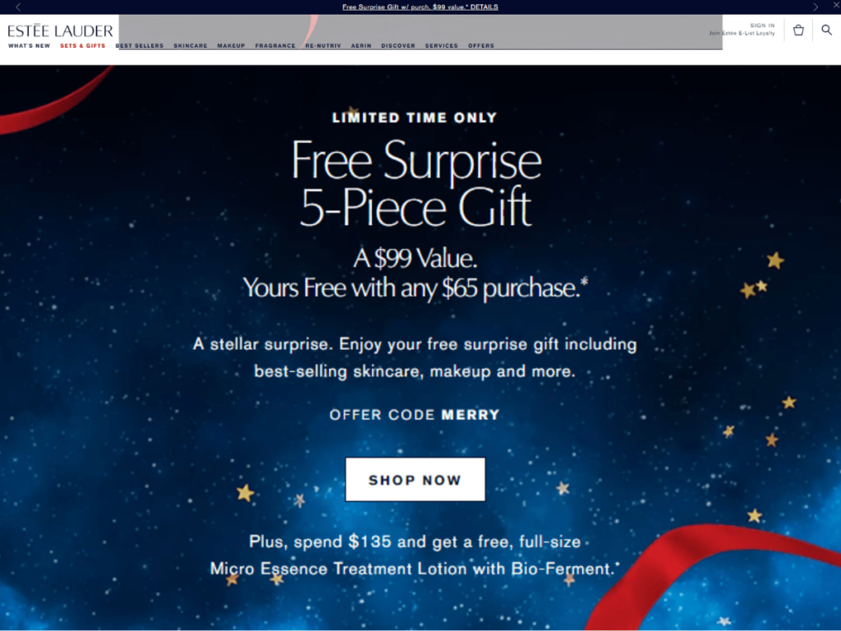Advance to next promo banner arrow
841x631 pixels.
tap(816, 7)
